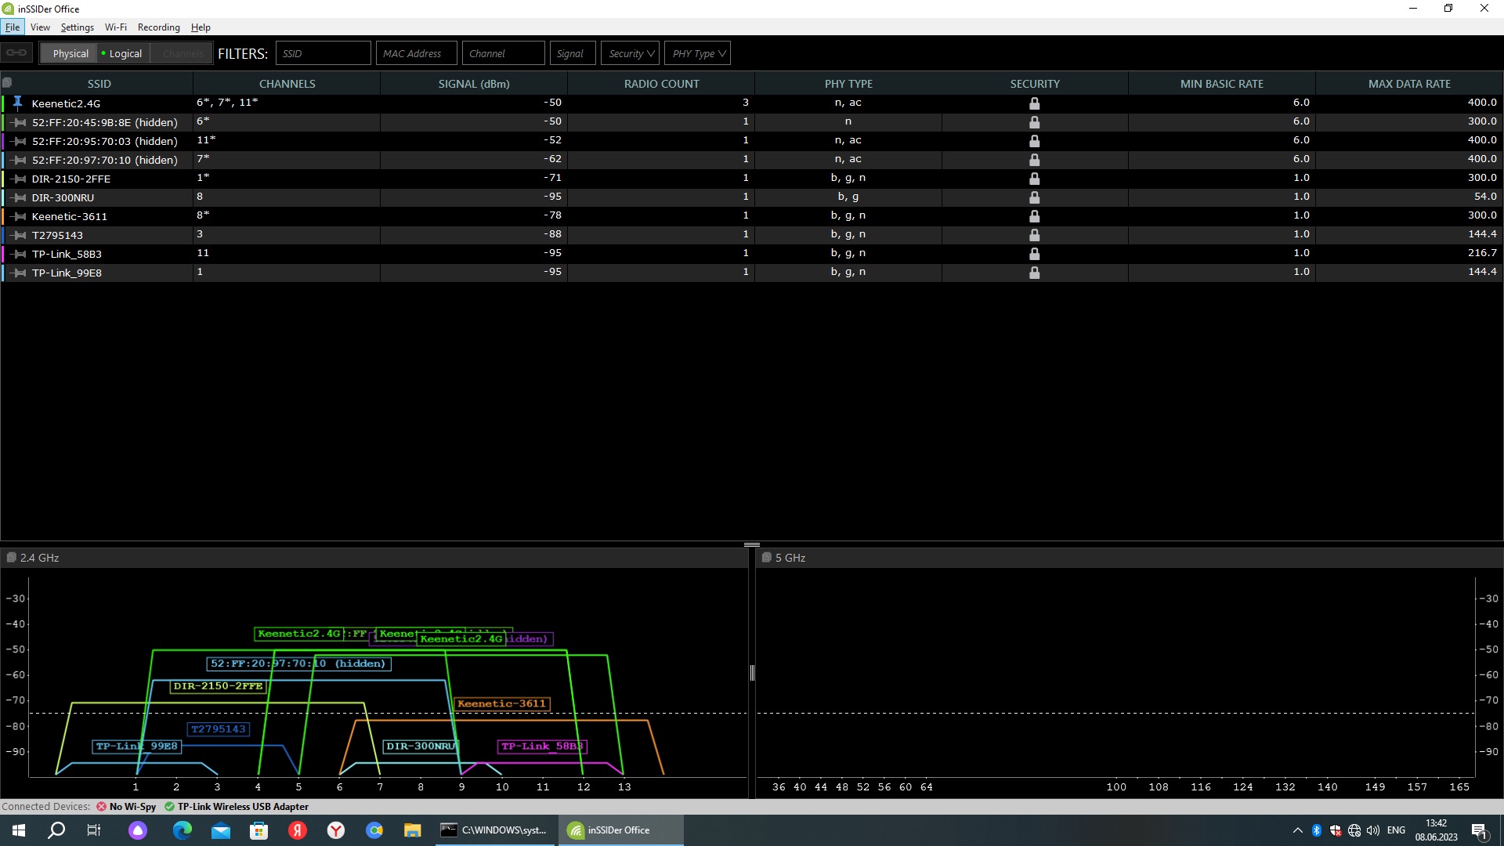The image size is (1504, 846).
Task: Switch to Physical view mode
Action: tap(70, 53)
